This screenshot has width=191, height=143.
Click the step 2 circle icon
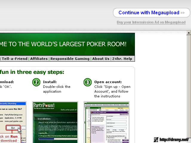36,82
